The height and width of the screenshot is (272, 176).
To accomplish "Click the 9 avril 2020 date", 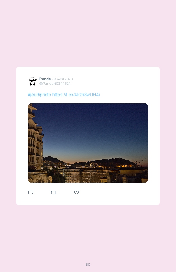I will (x=63, y=79).
